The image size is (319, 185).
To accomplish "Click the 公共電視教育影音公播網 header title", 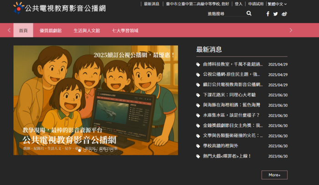I will pos(65,8).
